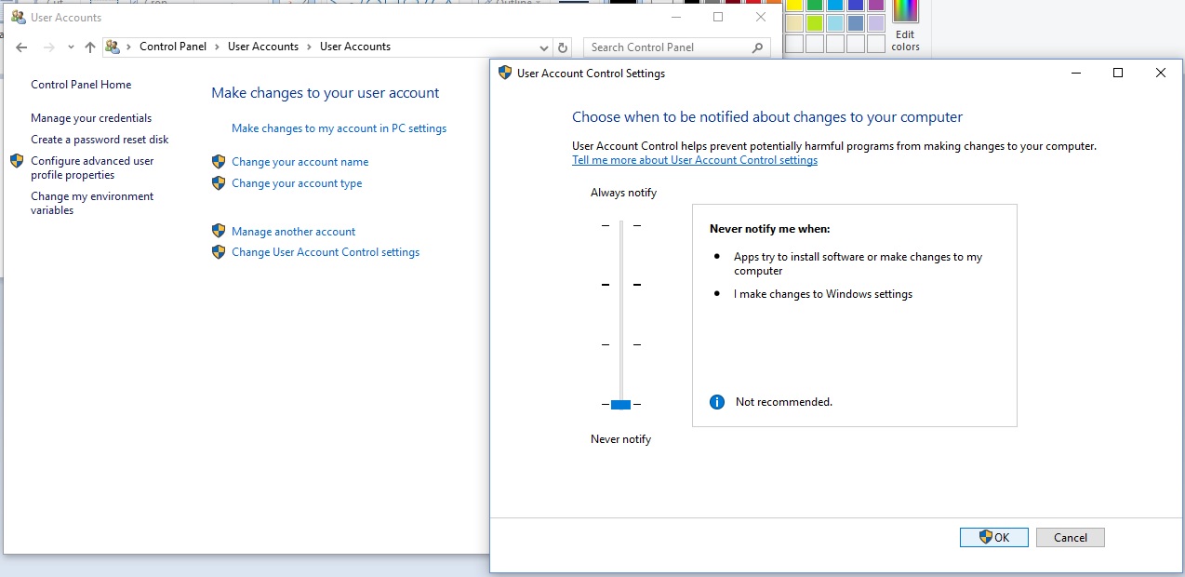The height and width of the screenshot is (577, 1185).
Task: Click the blue info icon beside Not recommended
Action: [717, 402]
